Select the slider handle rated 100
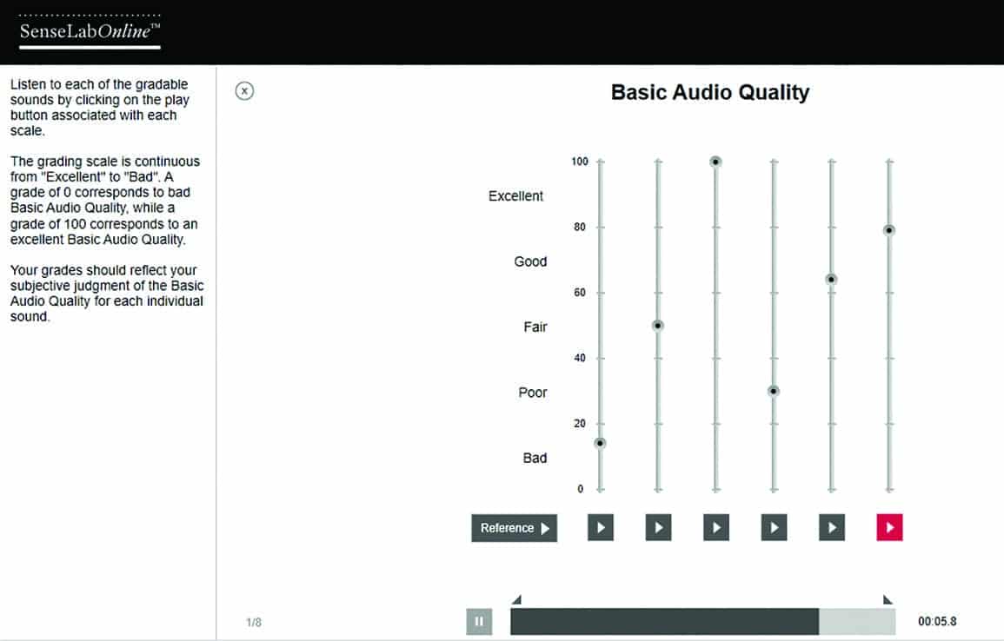This screenshot has height=641, width=1004. [715, 161]
